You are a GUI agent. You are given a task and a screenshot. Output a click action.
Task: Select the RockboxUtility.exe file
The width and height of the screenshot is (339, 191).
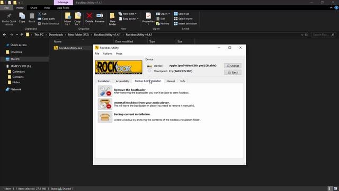coord(70,48)
